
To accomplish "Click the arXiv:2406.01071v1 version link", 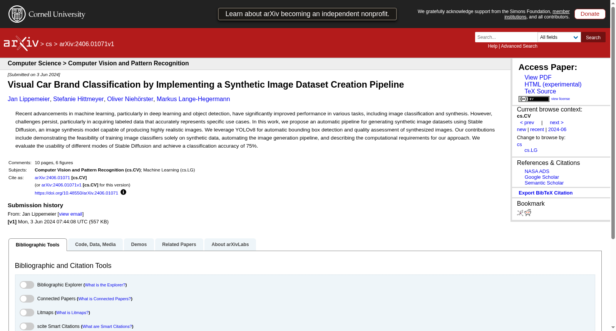I will click(x=62, y=185).
